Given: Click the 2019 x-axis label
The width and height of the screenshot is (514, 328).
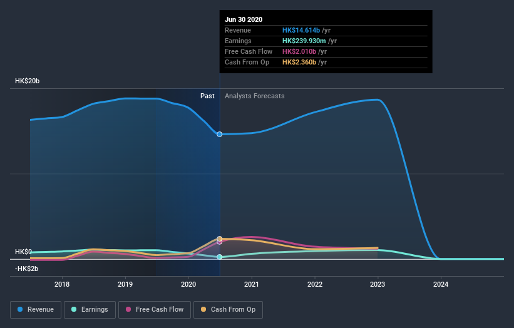Looking at the screenshot, I should pos(125,284).
